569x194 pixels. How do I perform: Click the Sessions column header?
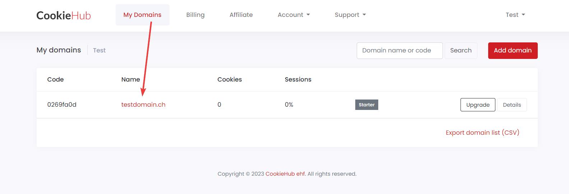coord(298,79)
